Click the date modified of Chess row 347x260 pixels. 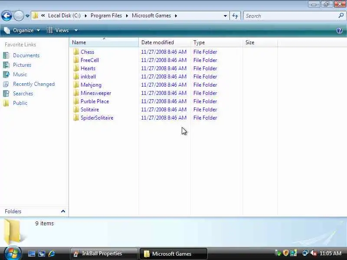point(164,52)
